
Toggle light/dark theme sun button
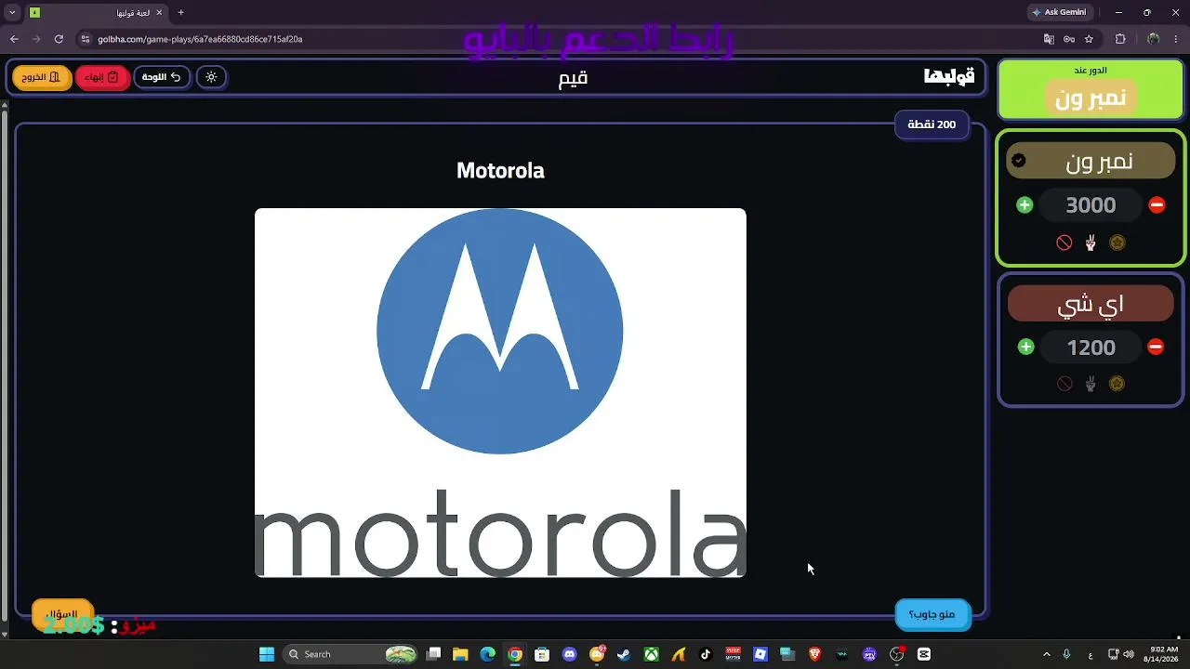point(211,77)
